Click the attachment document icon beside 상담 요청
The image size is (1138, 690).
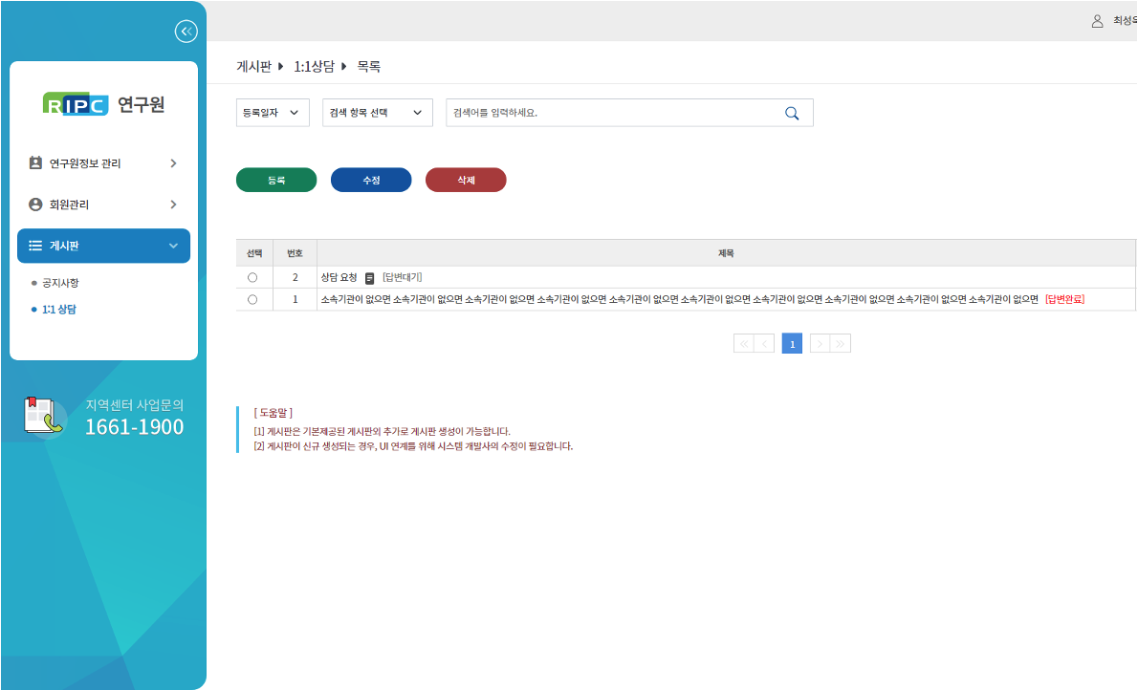[369, 278]
